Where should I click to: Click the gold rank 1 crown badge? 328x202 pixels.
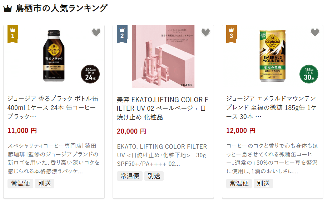pyautogui.click(x=13, y=34)
